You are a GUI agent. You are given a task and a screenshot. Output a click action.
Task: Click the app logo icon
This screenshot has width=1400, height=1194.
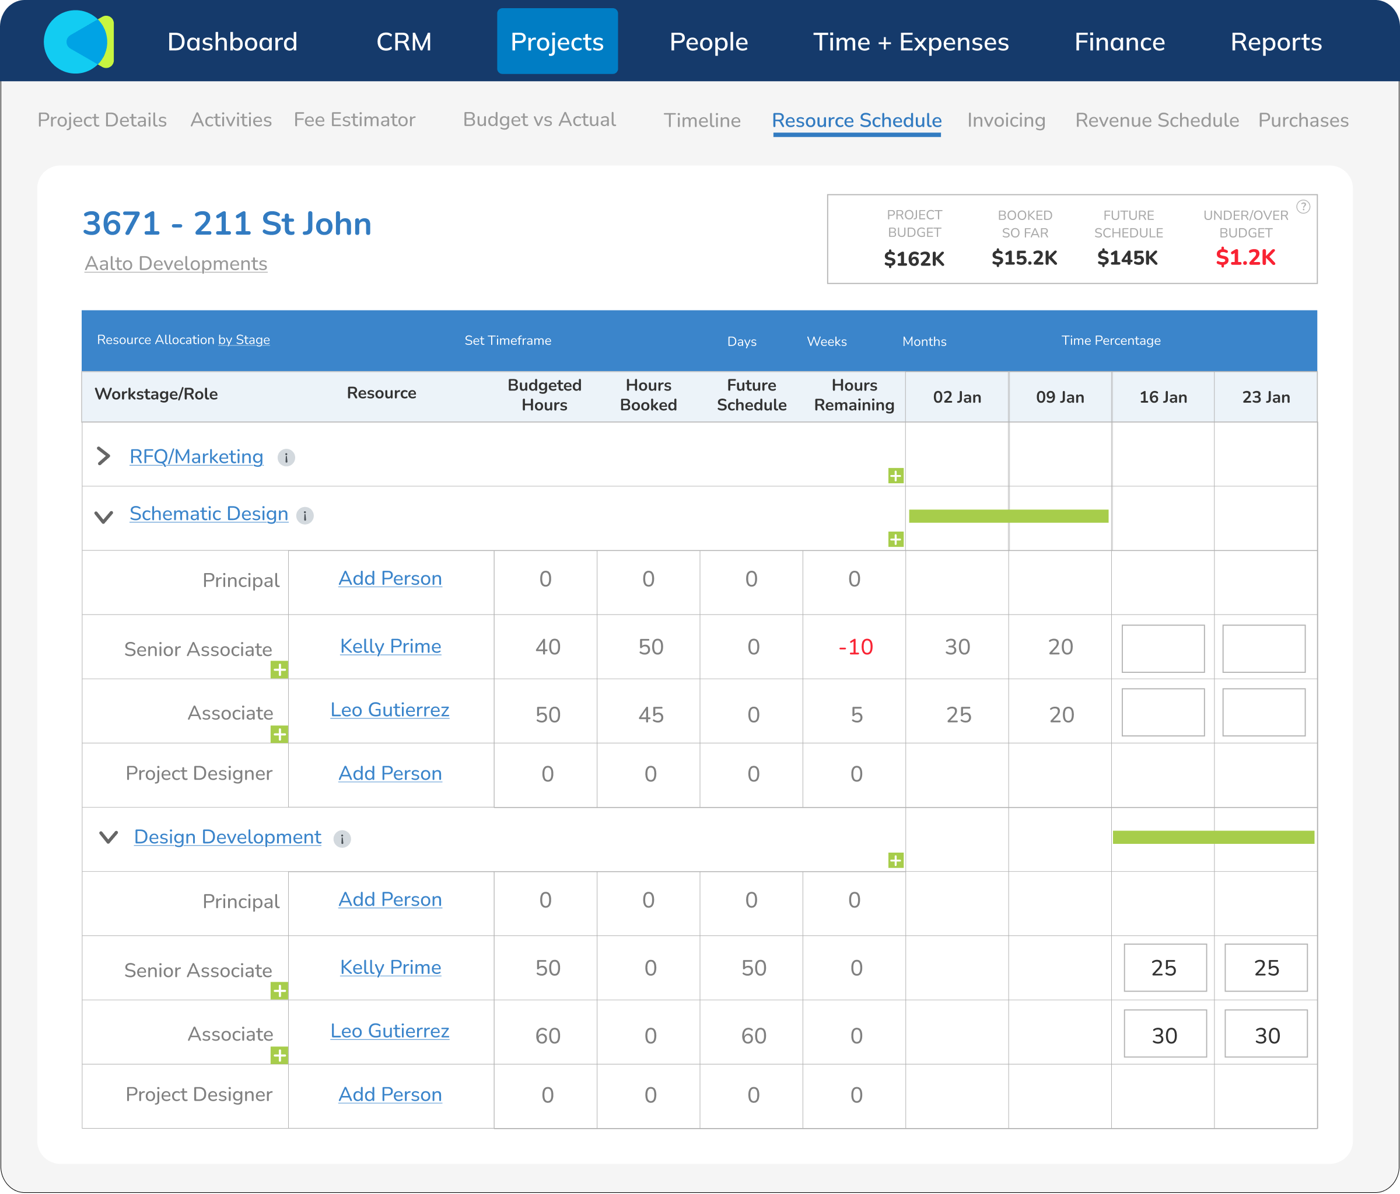78,42
